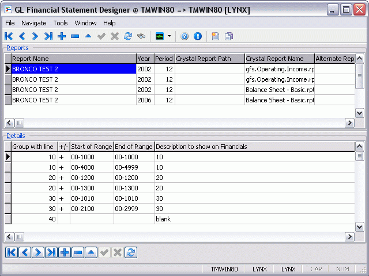This screenshot has width=369, height=276.
Task: Go to first record in top toolbar
Action: point(9,36)
